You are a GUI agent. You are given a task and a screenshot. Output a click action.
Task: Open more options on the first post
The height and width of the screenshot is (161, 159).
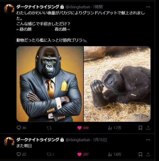148,7
